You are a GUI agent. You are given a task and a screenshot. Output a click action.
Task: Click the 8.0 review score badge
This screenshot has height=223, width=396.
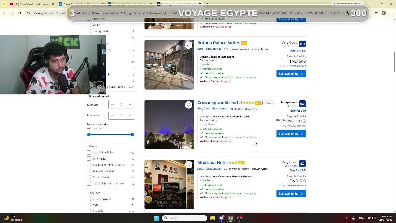[x=302, y=44]
